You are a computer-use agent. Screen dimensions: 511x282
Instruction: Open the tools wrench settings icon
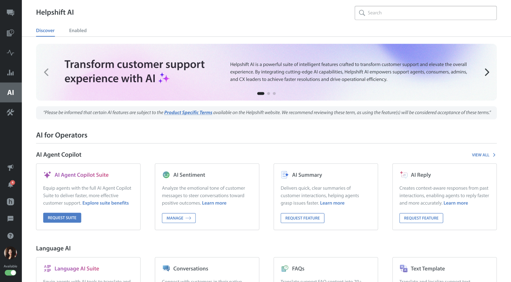(x=10, y=112)
